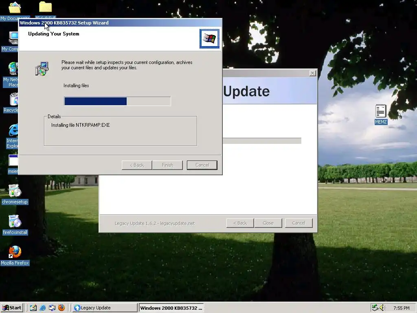417x313 pixels.
Task: Click Back in the KB835732 Setup Wizard
Action: point(137,165)
